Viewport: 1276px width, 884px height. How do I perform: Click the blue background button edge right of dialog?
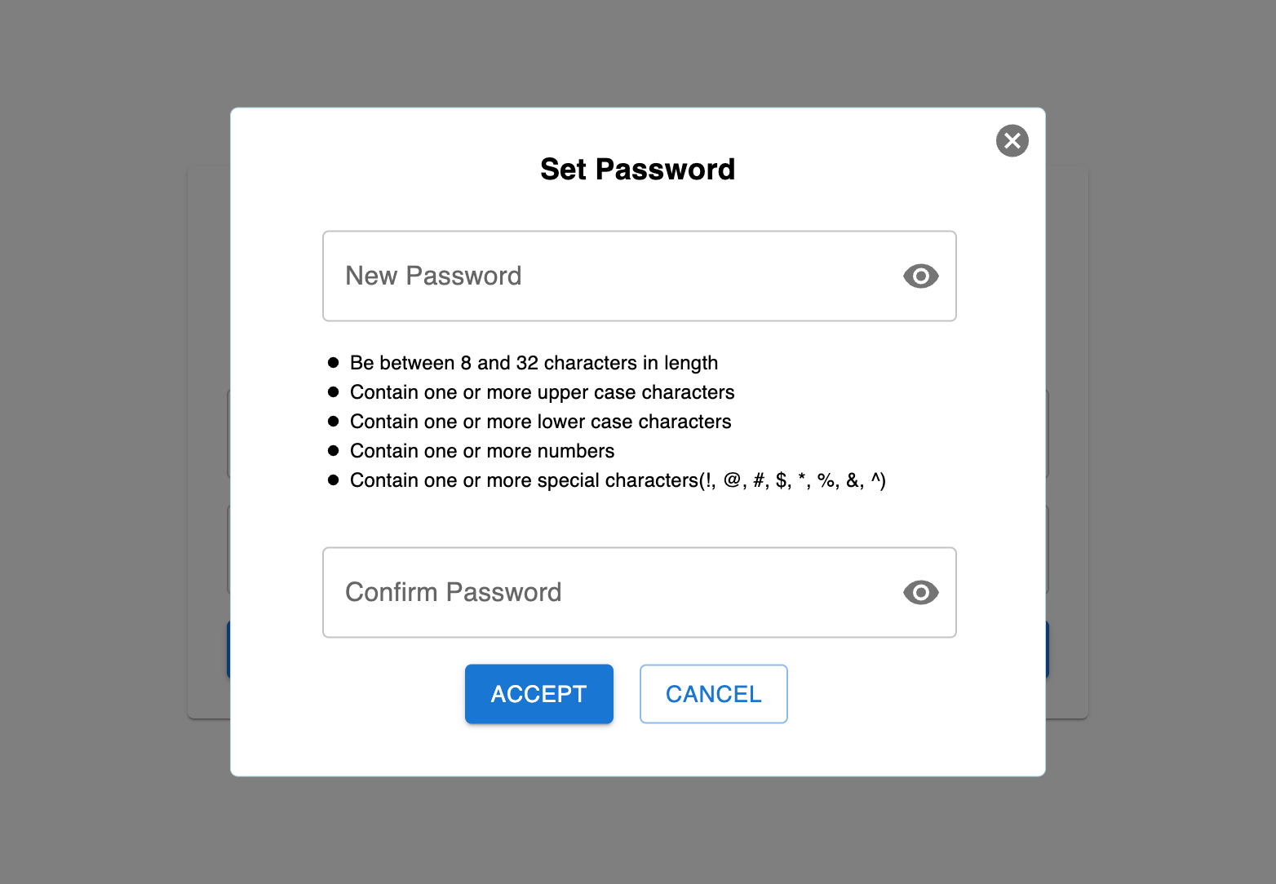tap(1047, 650)
